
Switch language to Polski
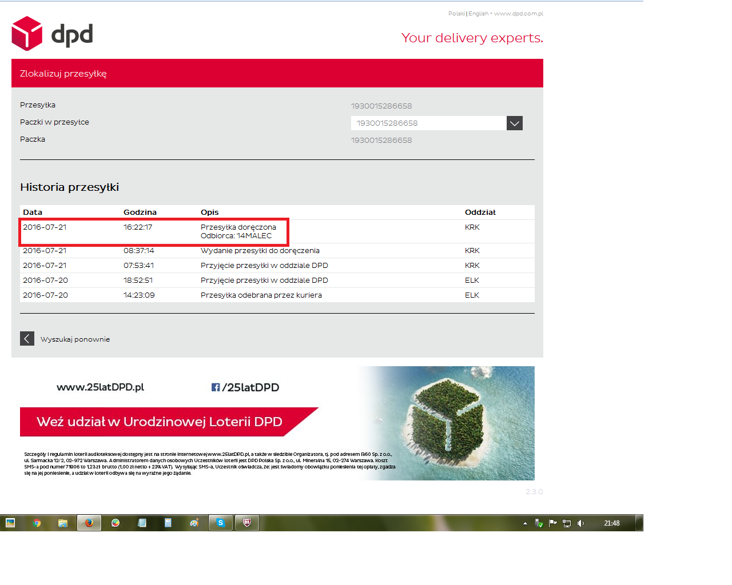click(456, 14)
